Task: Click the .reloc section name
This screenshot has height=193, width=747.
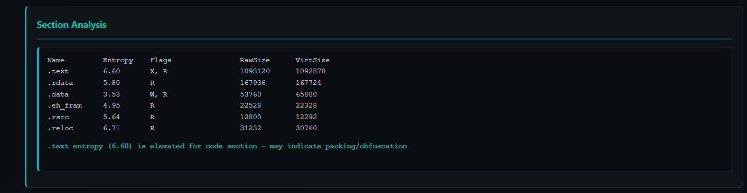Action: (60, 128)
